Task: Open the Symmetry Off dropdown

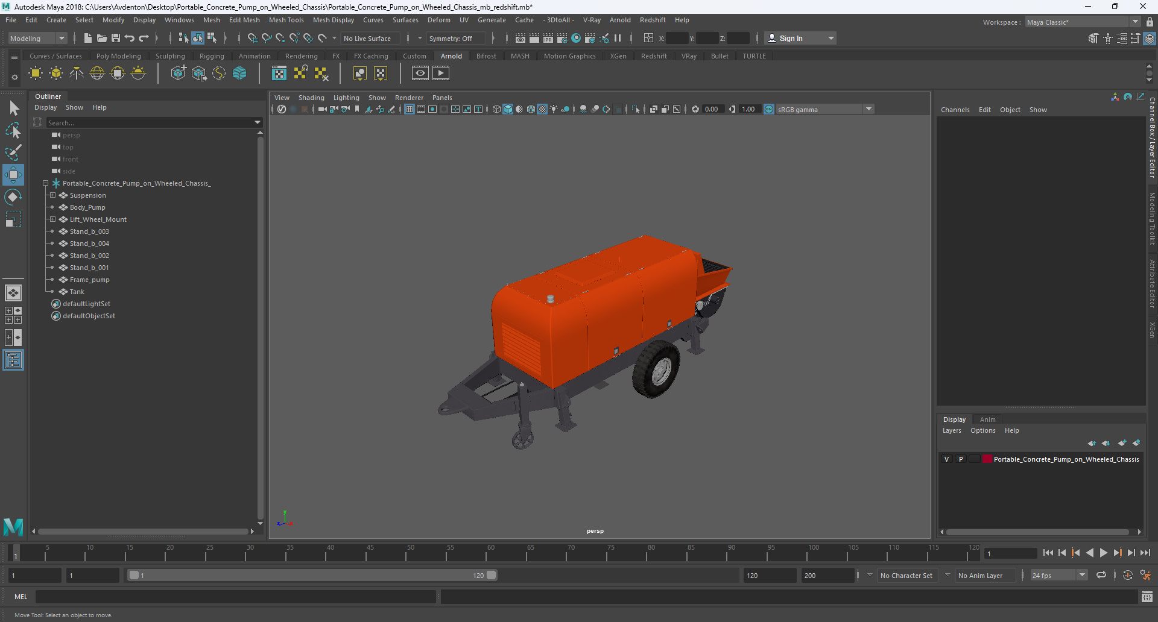Action: (x=455, y=38)
